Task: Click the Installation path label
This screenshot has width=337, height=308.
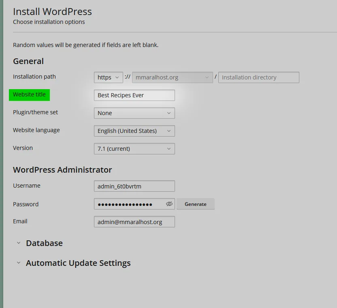Action: tap(34, 77)
